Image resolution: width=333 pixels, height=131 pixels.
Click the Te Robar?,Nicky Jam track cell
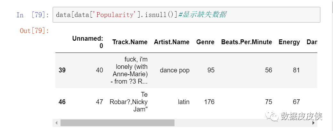[x=128, y=102]
